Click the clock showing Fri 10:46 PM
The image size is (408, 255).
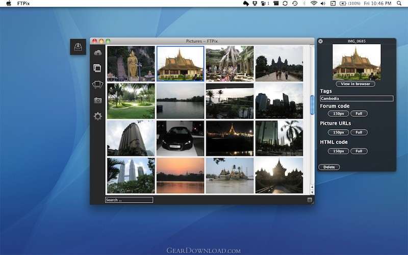click(x=377, y=4)
